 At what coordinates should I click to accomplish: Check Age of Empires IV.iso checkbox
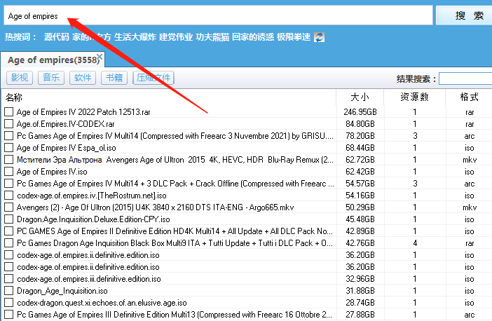(x=9, y=171)
